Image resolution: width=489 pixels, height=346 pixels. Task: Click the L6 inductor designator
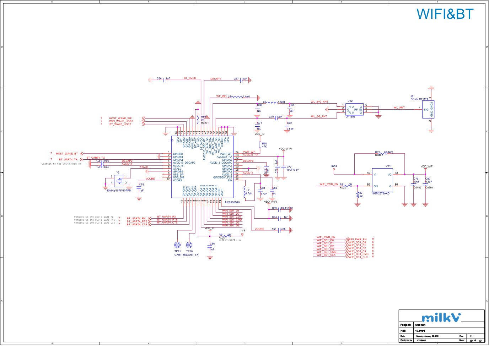pos(264,102)
